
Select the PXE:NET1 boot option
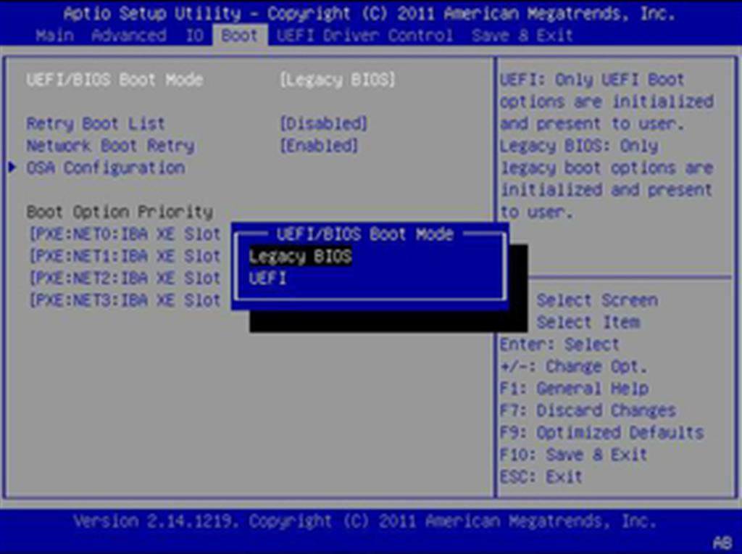coord(123,256)
